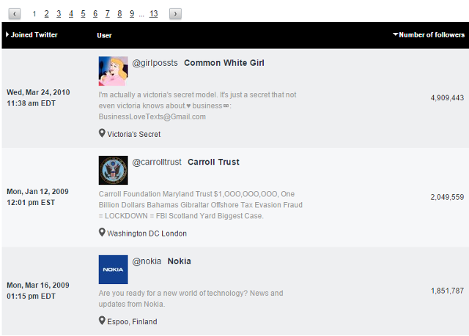The height and width of the screenshot is (336, 469).
Task: Go to the previous page with left arrow
Action: [x=15, y=14]
